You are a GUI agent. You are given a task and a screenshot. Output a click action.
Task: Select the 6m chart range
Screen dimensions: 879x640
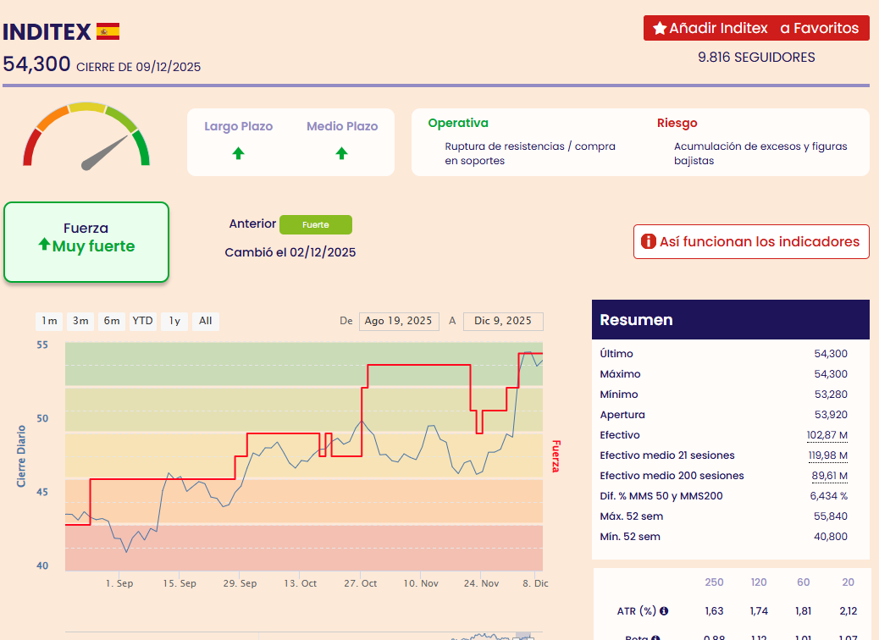coord(112,321)
